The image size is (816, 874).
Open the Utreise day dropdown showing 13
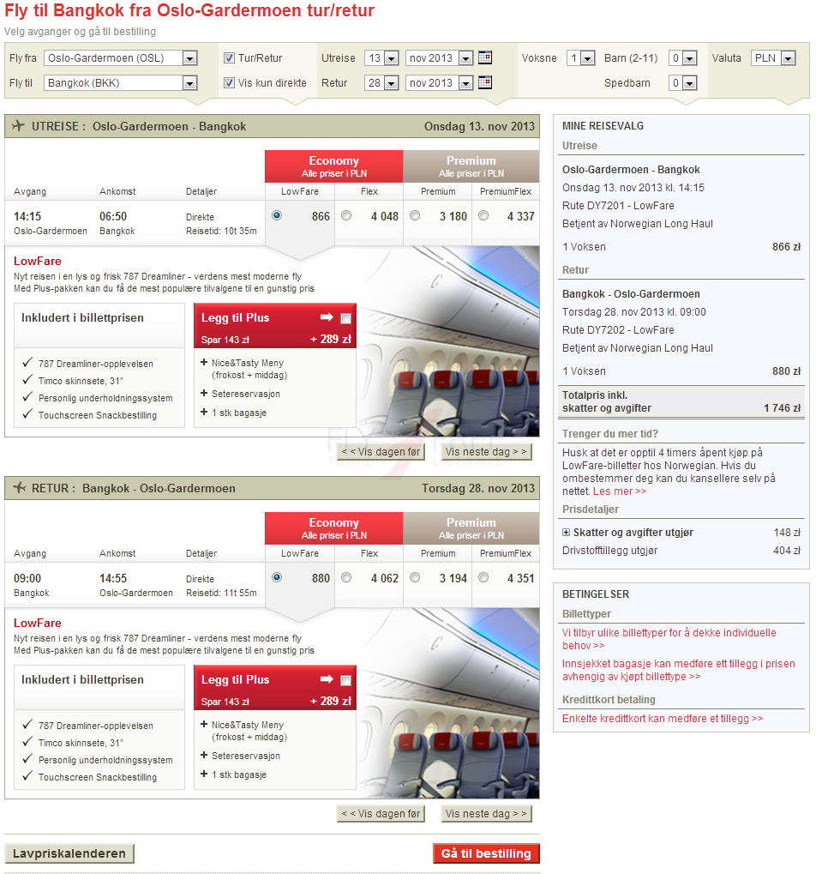pyautogui.click(x=381, y=58)
